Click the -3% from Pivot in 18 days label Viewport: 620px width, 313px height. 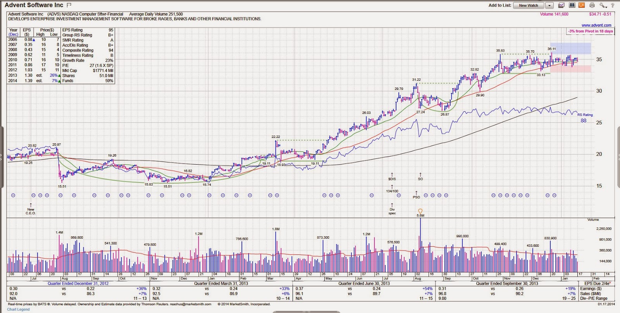point(591,31)
